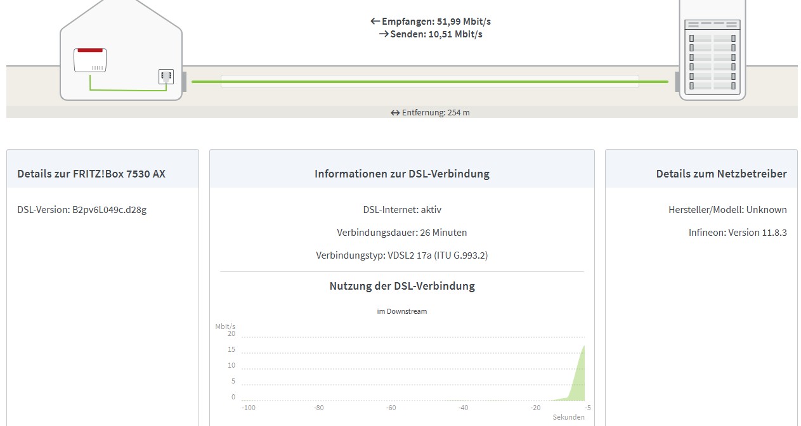
Task: Click the Hersteller/Modell: Unknown line
Action: coord(727,210)
